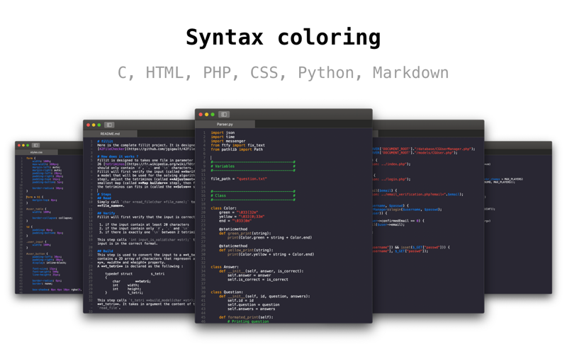Viewport: 567px width, 354px height.
Task: Select the Parser.py tab
Action: (225, 125)
